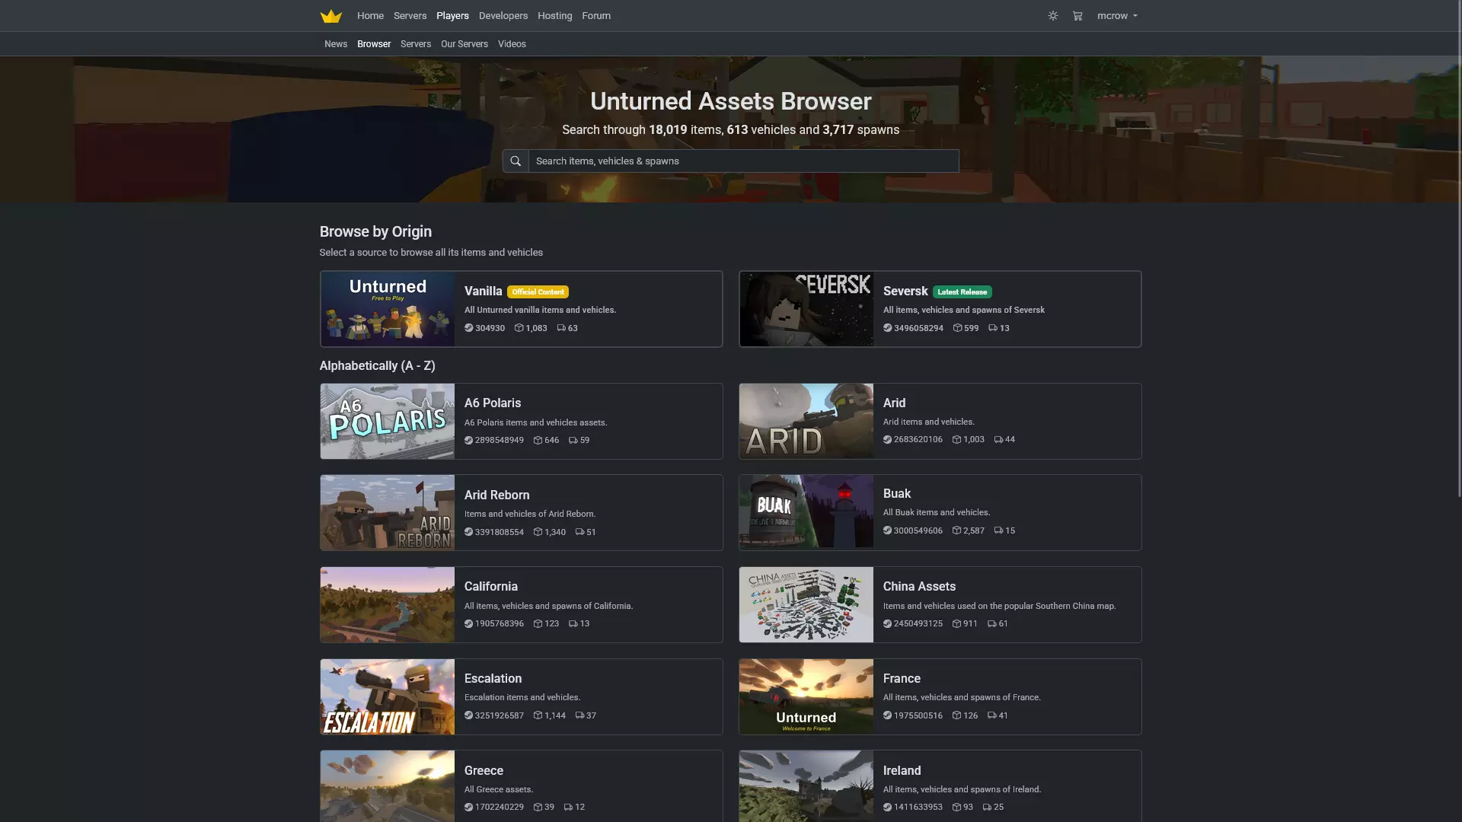Click the crown logo icon

[x=330, y=16]
